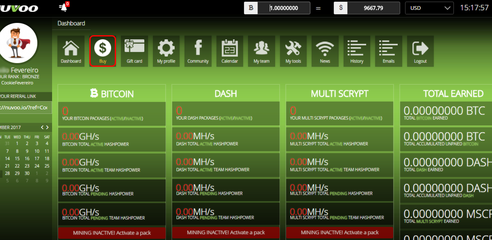Click the dollar value field 9667.79
The image size is (492, 240).
(374, 8)
